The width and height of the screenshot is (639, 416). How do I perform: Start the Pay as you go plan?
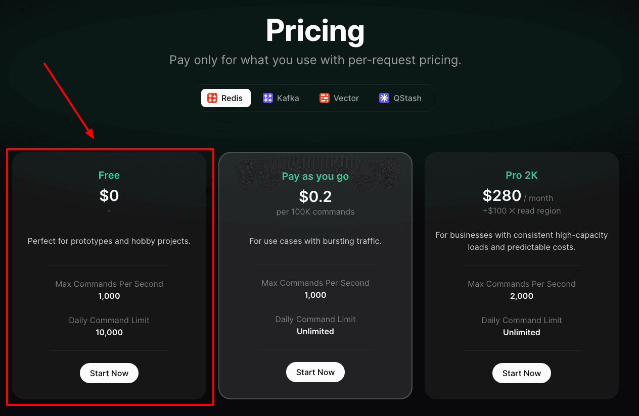click(315, 372)
